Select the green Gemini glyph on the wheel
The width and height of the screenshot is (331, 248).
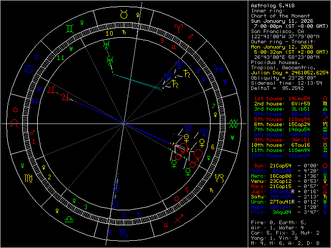pos(69,26)
